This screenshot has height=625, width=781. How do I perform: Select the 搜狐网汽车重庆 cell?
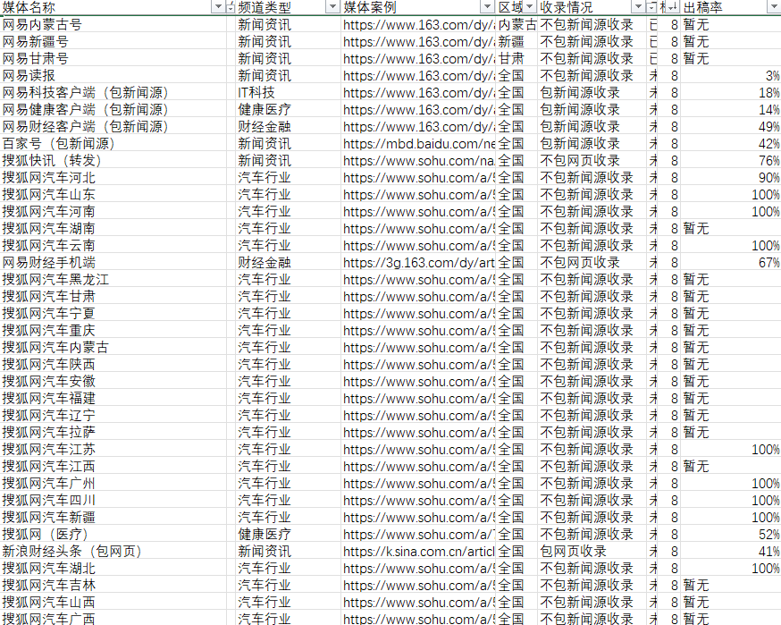113,330
